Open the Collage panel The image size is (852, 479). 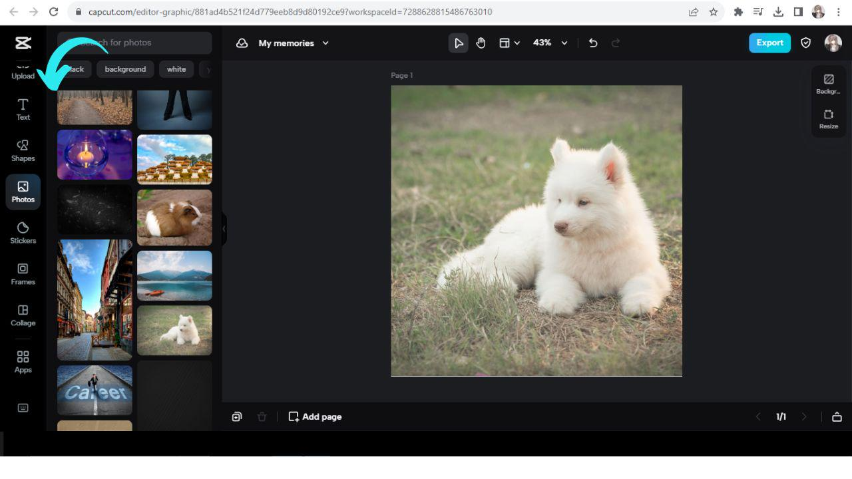point(23,315)
